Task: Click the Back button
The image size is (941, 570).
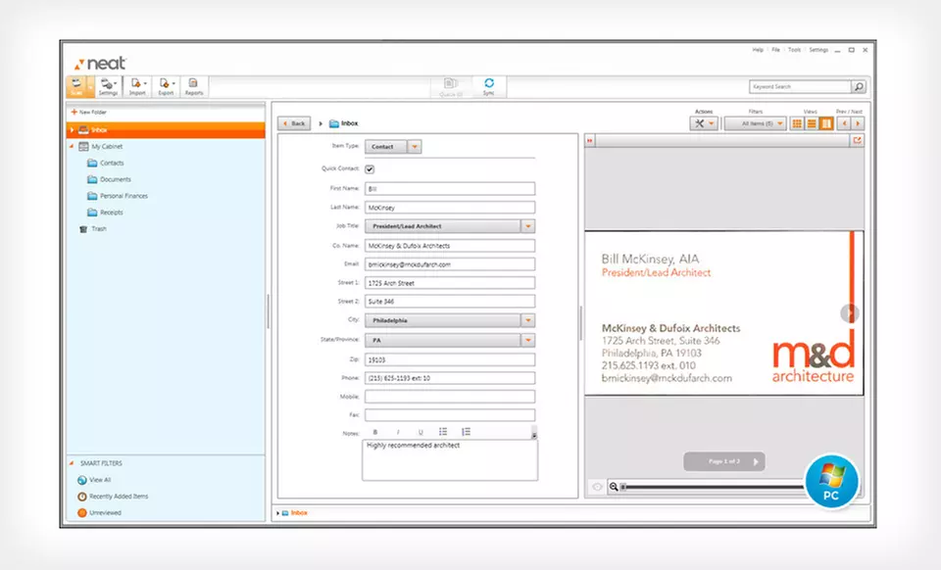Action: [x=294, y=123]
